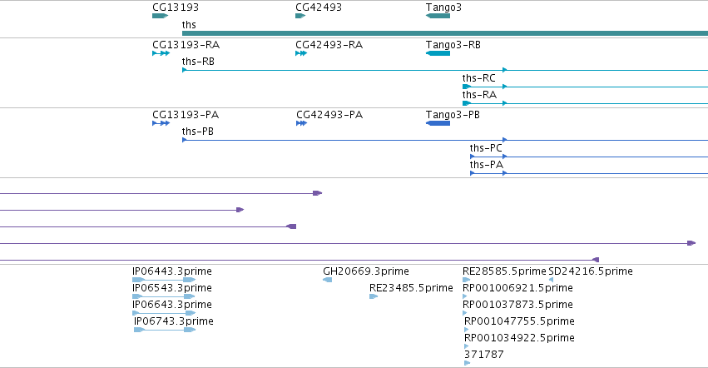This screenshot has height=368, width=708.
Task: Click the CG13193-RA label
Action: (x=186, y=45)
